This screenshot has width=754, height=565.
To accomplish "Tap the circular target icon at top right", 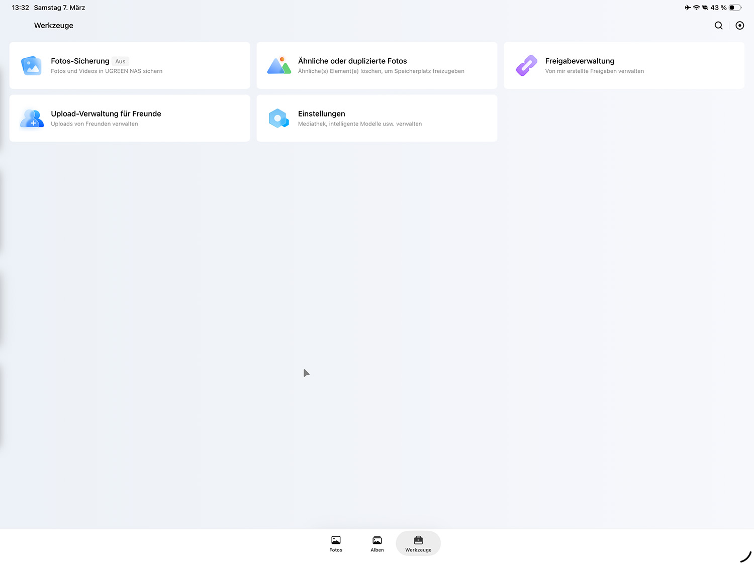I will (739, 26).
